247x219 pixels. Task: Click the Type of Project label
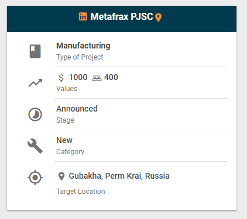coord(80,57)
